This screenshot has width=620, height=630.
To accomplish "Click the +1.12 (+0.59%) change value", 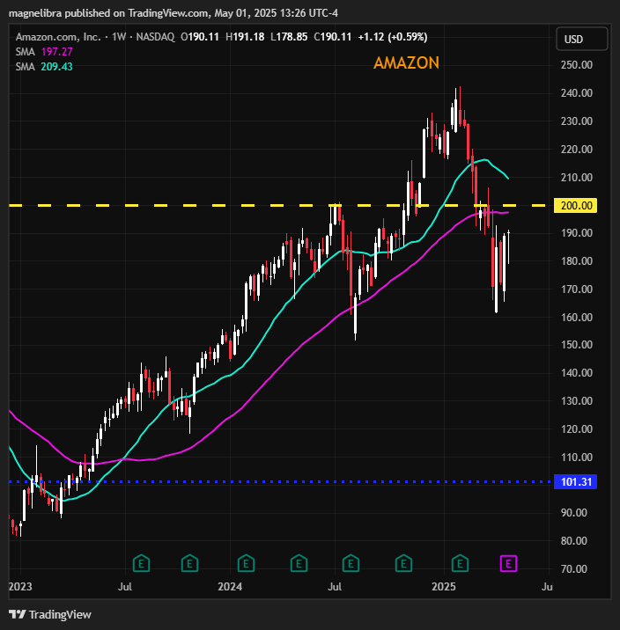I will coord(393,37).
